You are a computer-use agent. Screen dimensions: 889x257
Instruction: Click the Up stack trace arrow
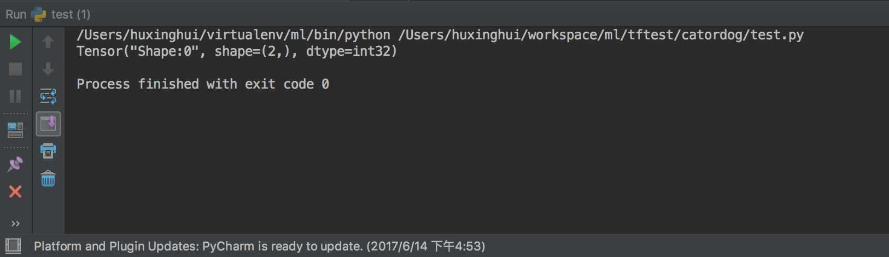48,42
